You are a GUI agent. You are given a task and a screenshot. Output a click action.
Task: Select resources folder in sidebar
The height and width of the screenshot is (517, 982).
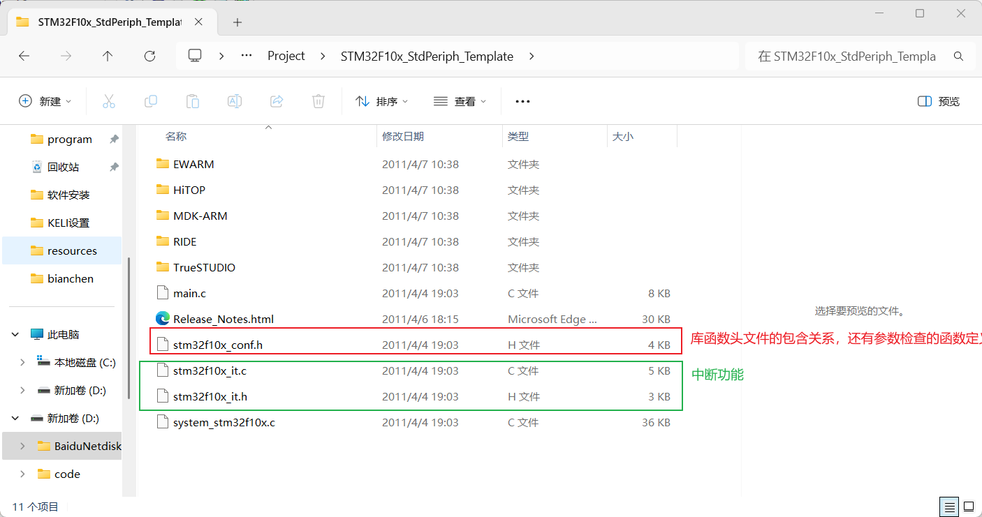[x=61, y=251]
